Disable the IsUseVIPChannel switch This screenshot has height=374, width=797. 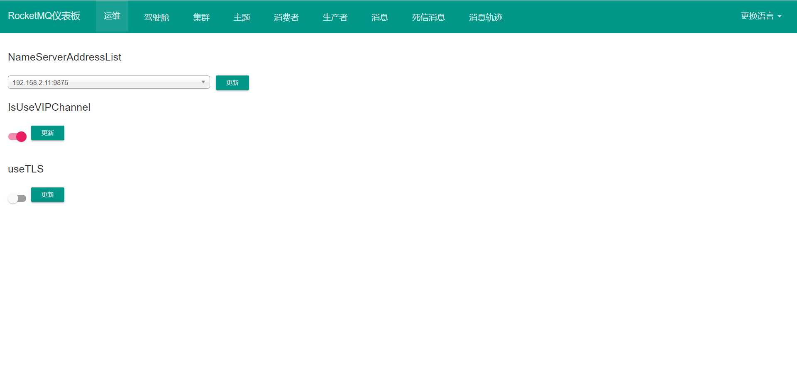(17, 136)
